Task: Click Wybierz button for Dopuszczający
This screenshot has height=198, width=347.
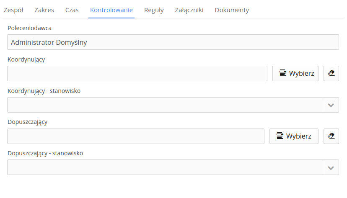Action: coord(294,136)
